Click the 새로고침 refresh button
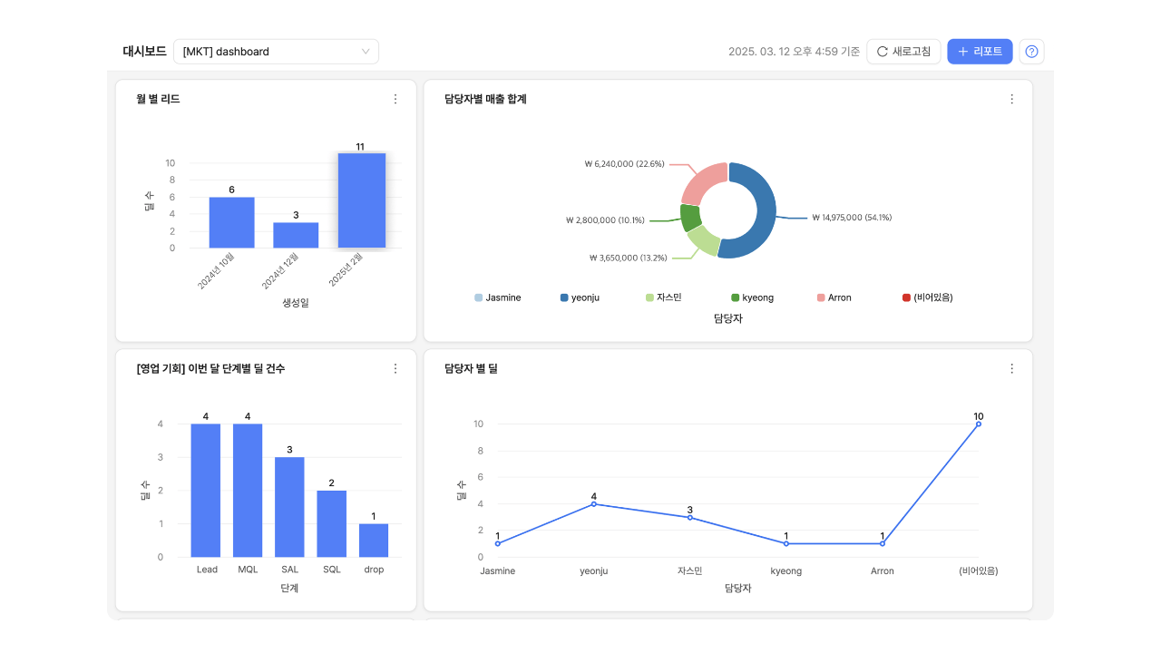The image size is (1161, 653). click(903, 52)
